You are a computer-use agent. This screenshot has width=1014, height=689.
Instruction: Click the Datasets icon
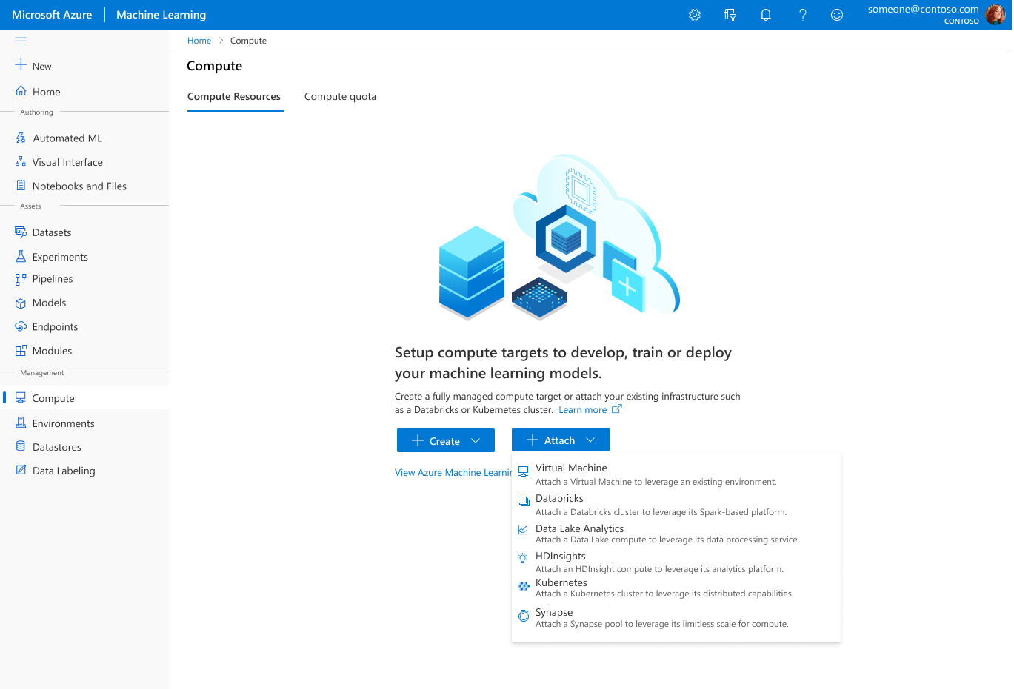[21, 232]
